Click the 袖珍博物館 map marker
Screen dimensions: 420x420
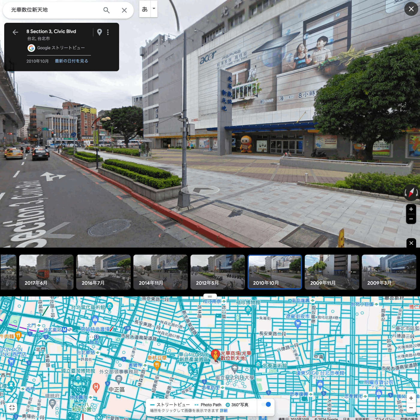tap(248, 310)
